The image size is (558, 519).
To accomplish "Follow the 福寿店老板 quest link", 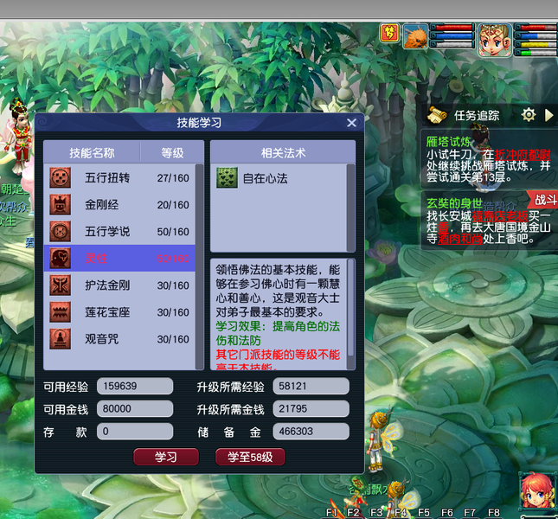I will click(500, 216).
